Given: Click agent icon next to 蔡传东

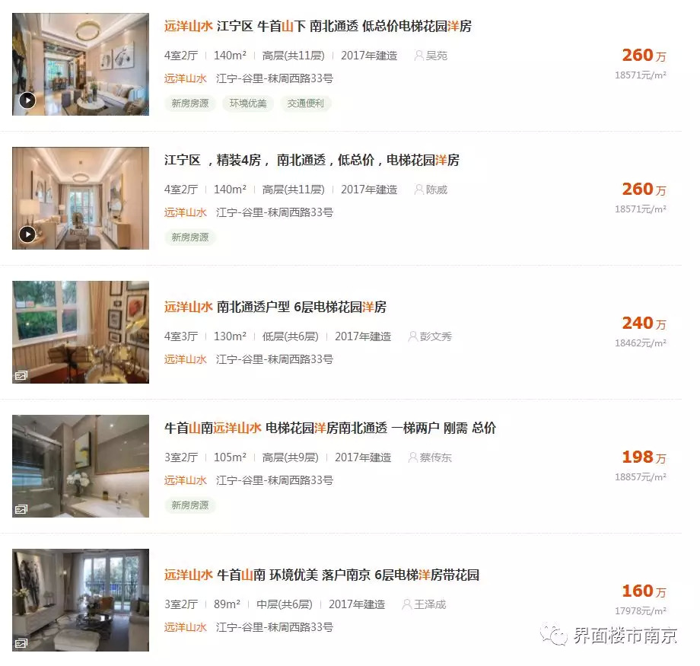Looking at the screenshot, I should (x=413, y=457).
